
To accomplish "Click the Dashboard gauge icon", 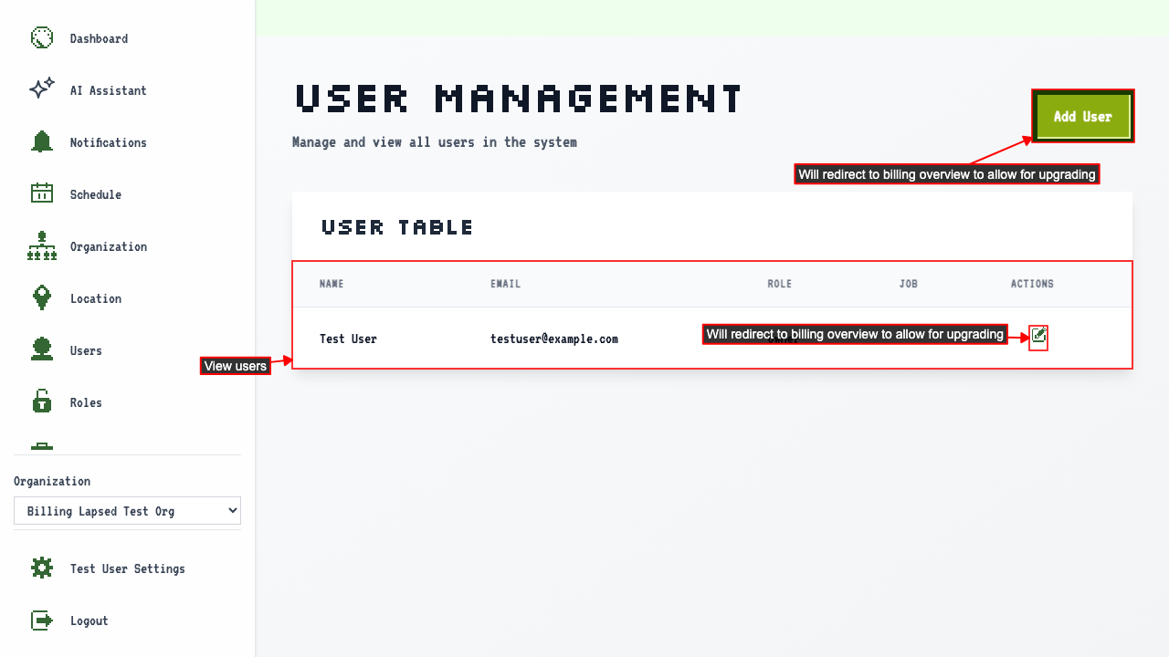I will [42, 38].
